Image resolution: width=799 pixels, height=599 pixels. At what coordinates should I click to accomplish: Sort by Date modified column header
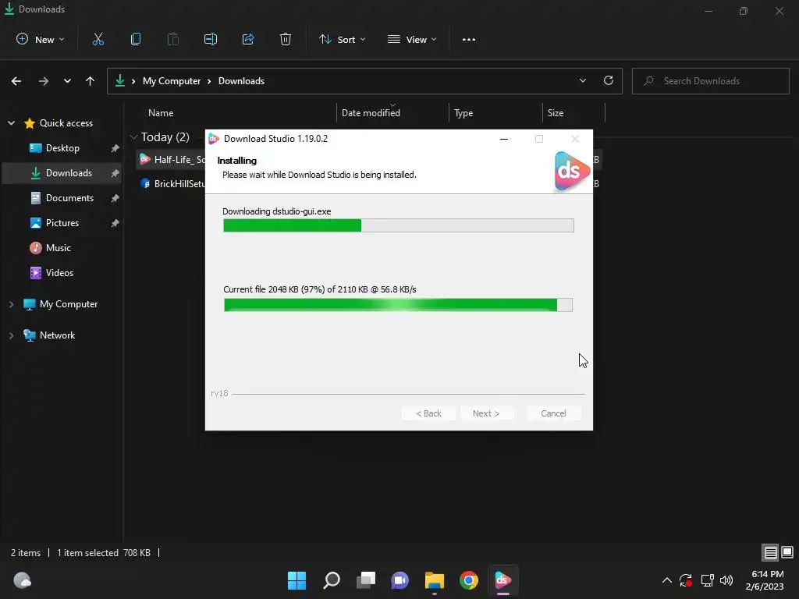371,113
